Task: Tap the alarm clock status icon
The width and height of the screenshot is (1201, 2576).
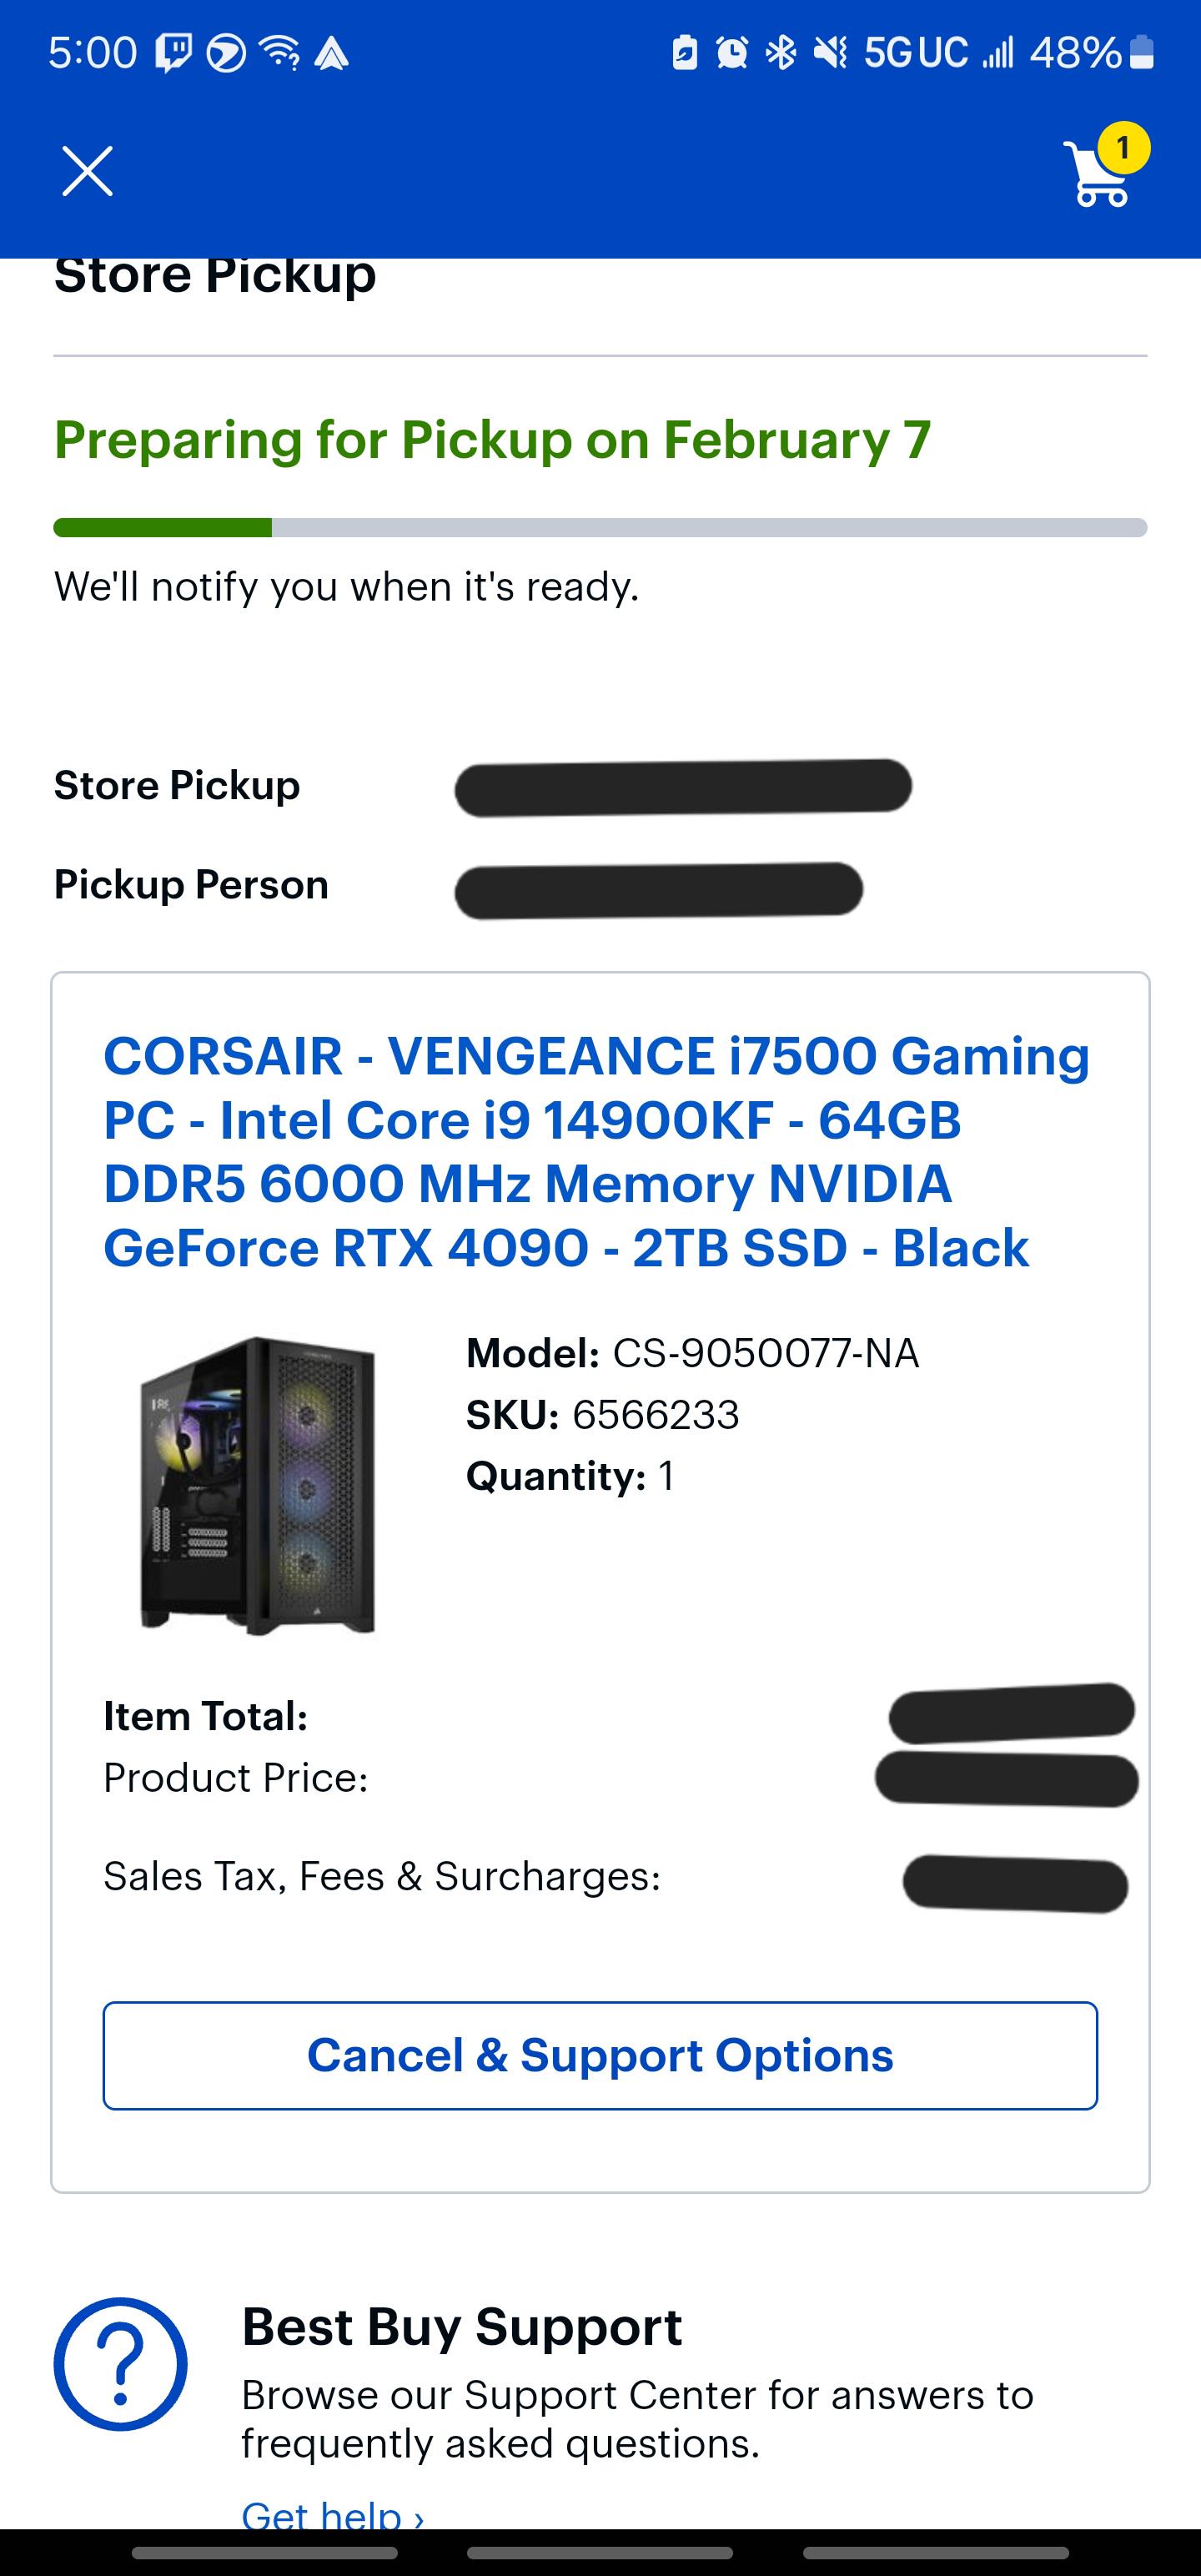Action: tap(732, 52)
